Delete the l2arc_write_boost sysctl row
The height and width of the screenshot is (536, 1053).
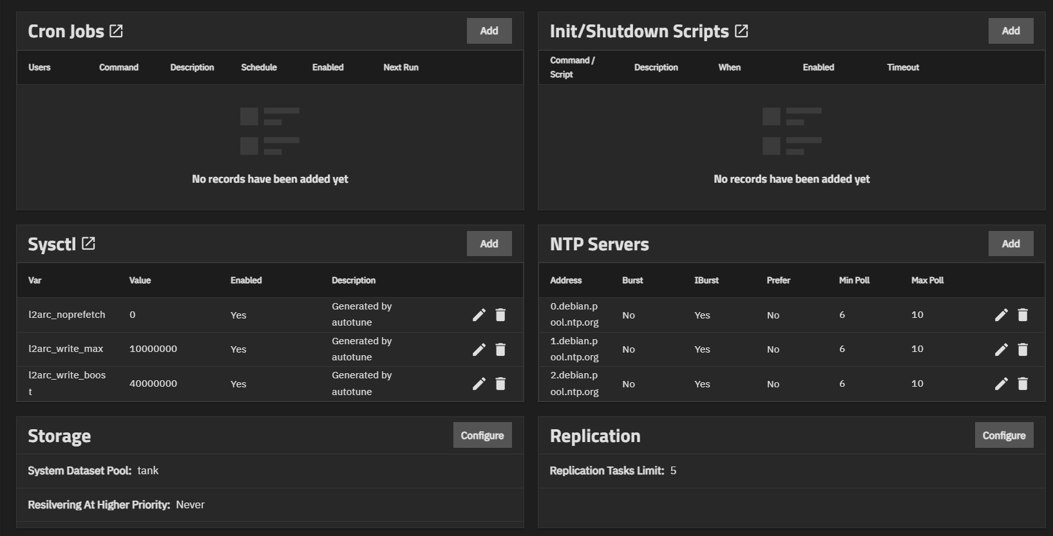pyautogui.click(x=500, y=384)
